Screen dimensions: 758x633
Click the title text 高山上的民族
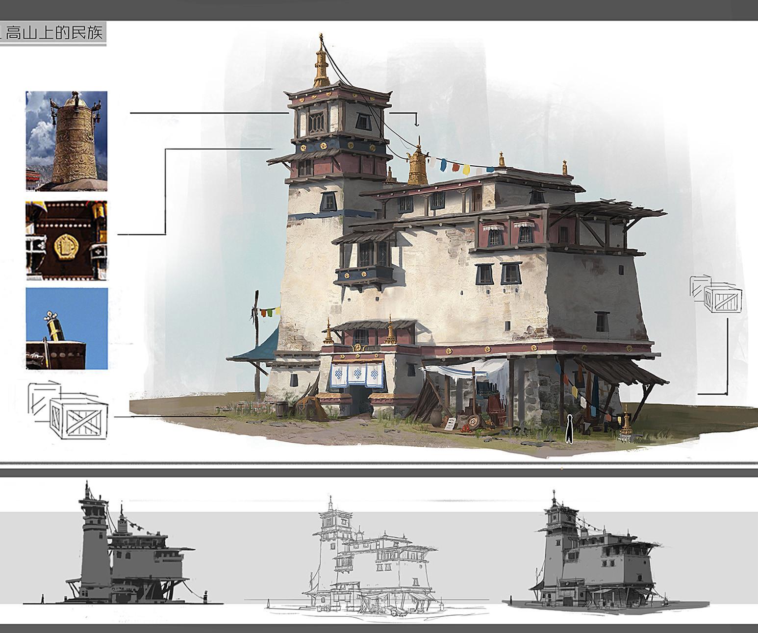tap(54, 34)
